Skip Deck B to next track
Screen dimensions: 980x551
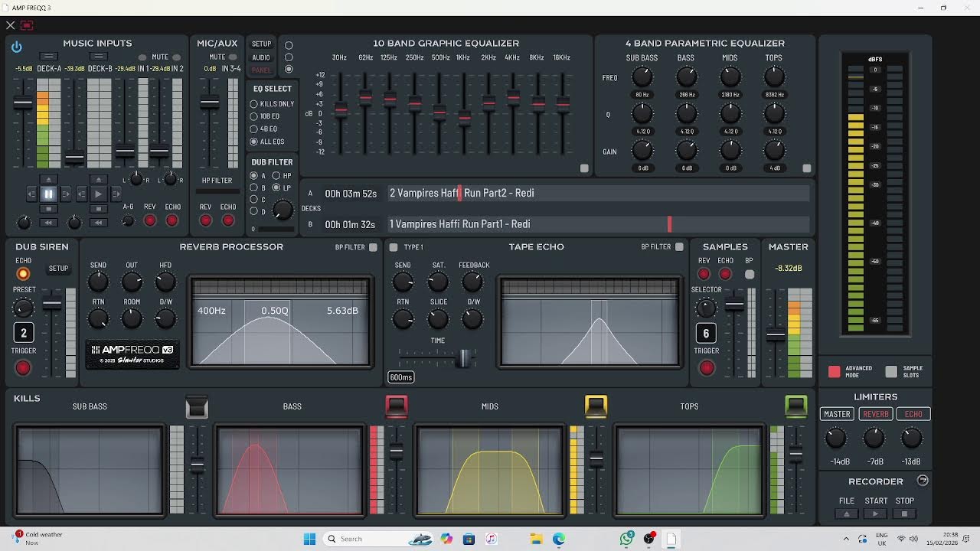click(x=116, y=194)
